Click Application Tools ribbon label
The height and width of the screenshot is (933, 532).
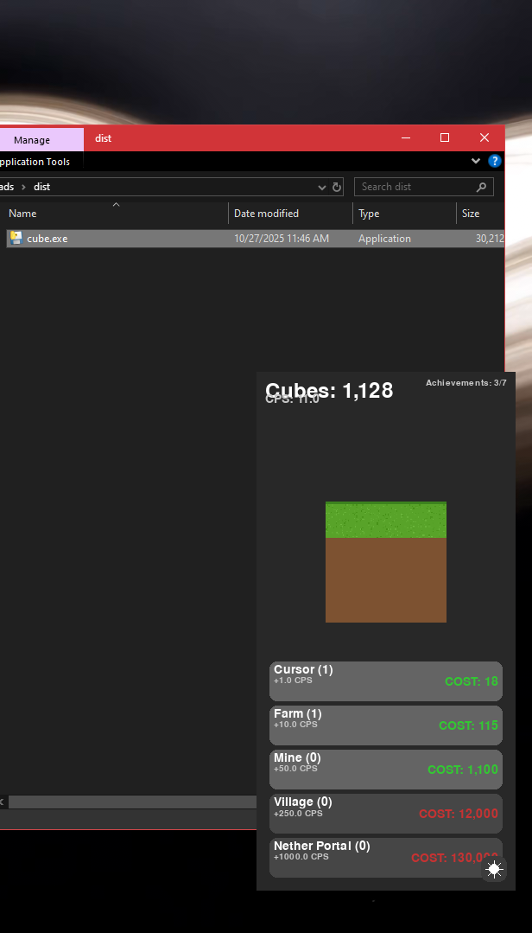[34, 162]
